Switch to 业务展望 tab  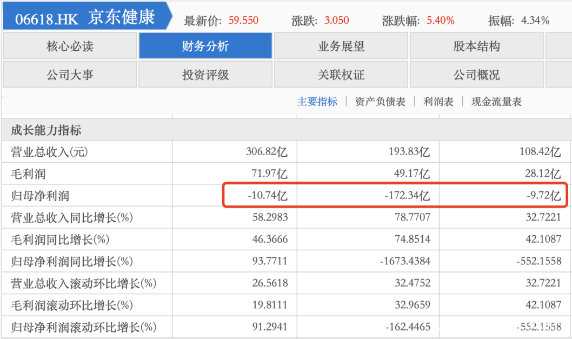click(341, 45)
